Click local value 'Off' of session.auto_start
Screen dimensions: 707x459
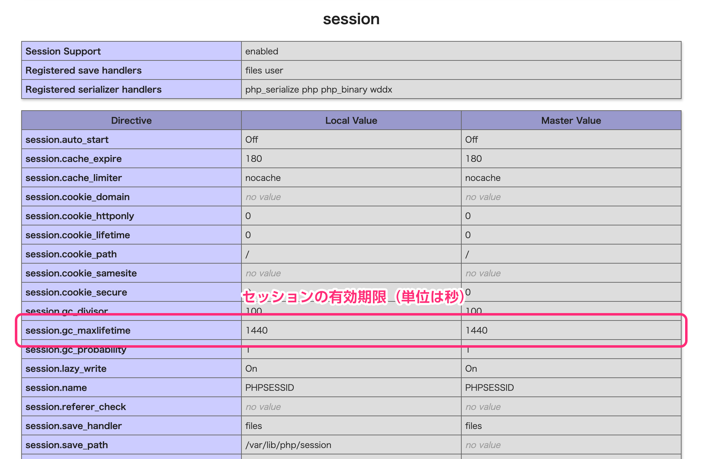[252, 140]
